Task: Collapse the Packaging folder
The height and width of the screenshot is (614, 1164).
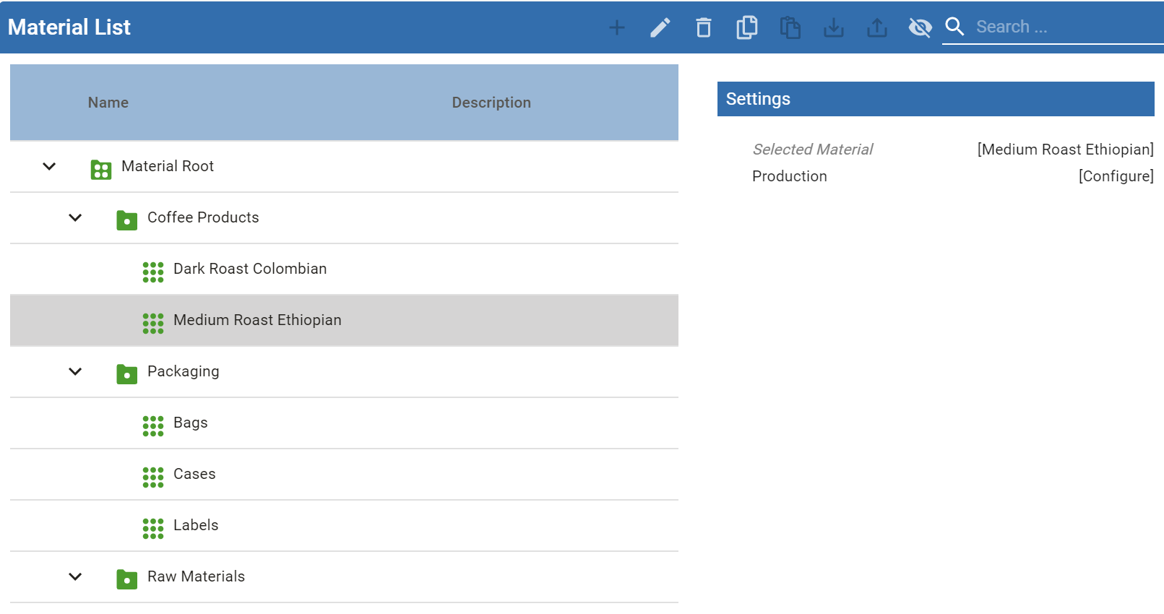Action: click(75, 371)
